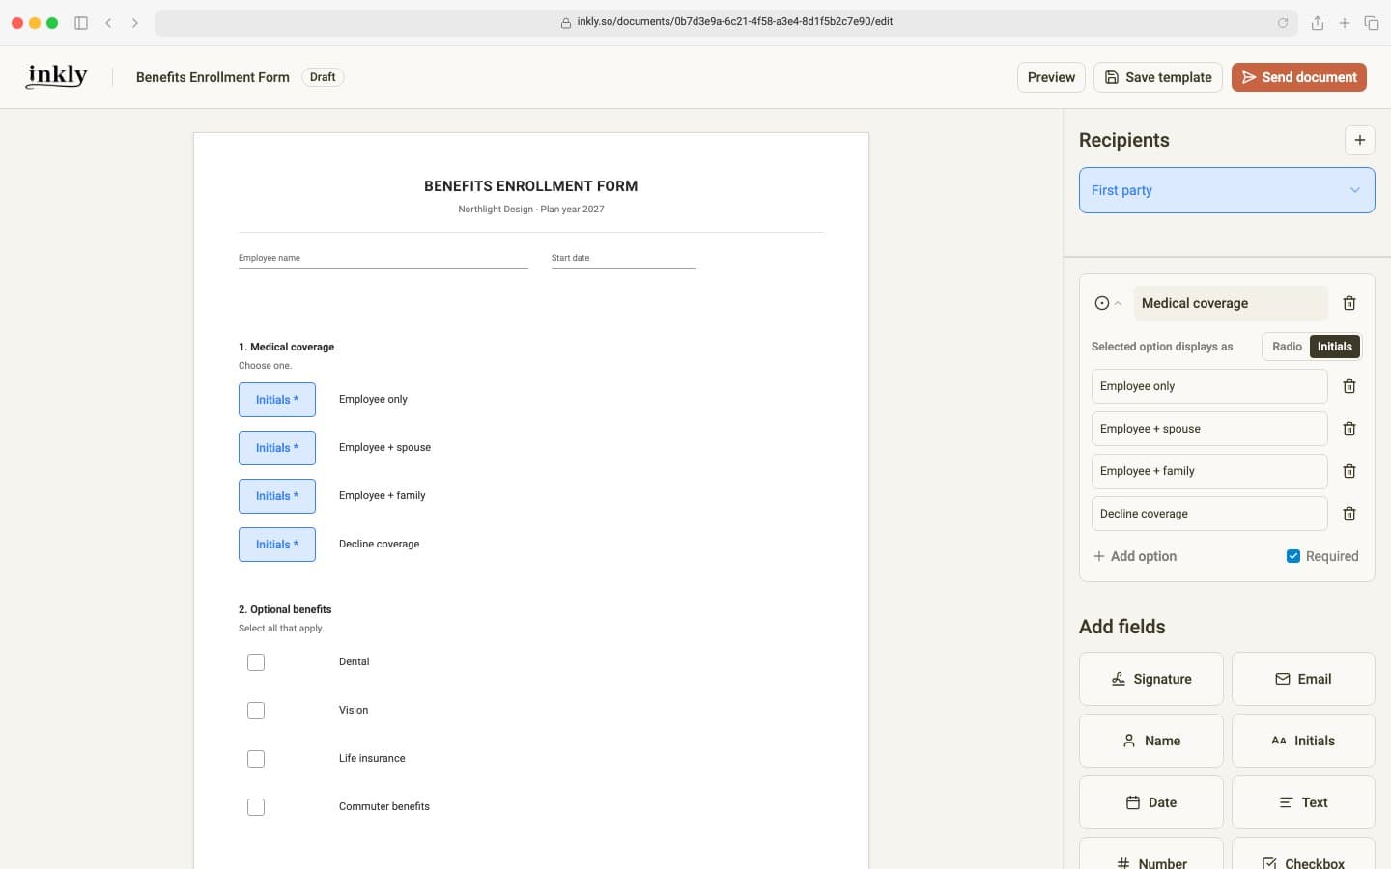Add a Signature field

[x=1150, y=679]
